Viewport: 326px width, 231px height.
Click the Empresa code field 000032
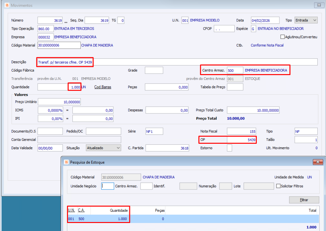[x=46, y=37]
